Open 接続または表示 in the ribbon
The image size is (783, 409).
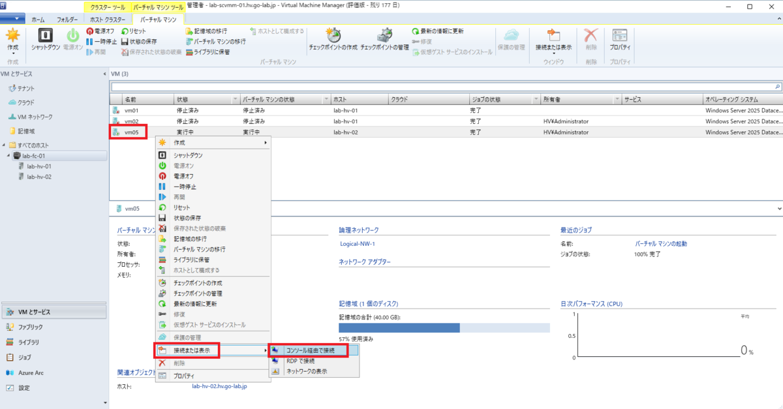tap(553, 41)
